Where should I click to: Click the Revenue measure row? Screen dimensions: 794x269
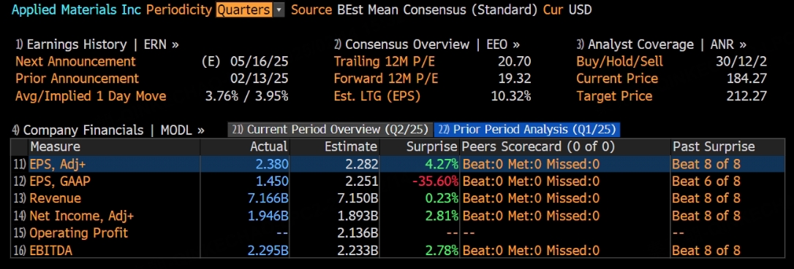(398, 198)
